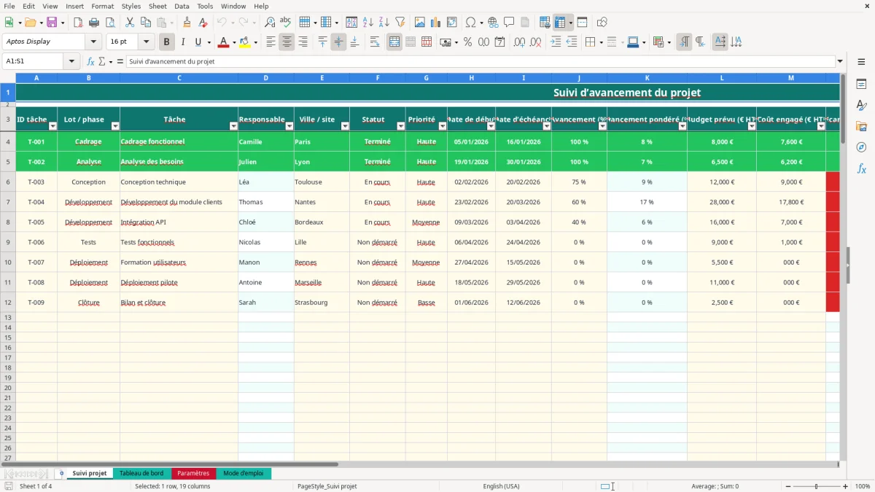This screenshot has width=875, height=492.
Task: Apply the yellow background color
Action: tap(244, 42)
